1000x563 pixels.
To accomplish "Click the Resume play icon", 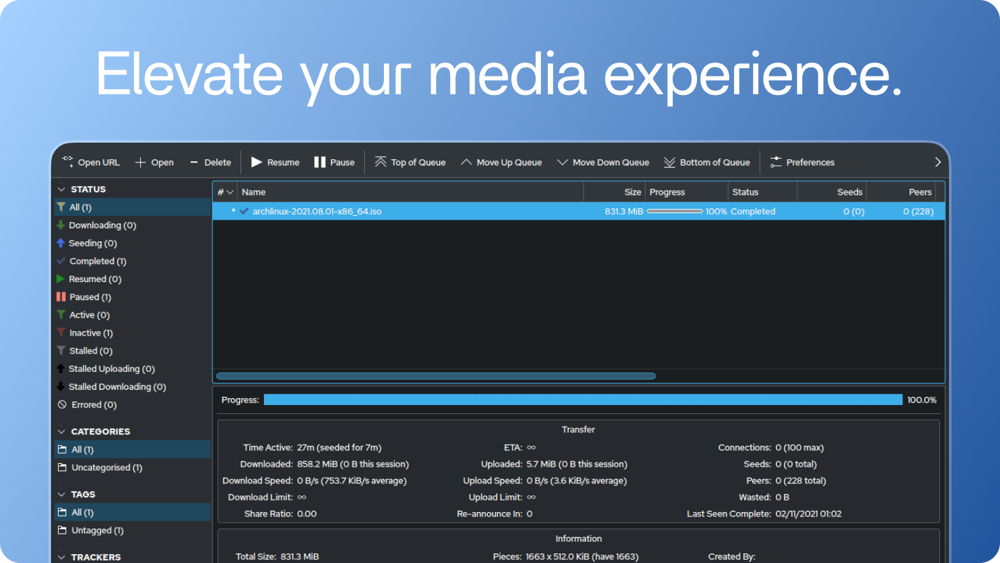I will 257,162.
